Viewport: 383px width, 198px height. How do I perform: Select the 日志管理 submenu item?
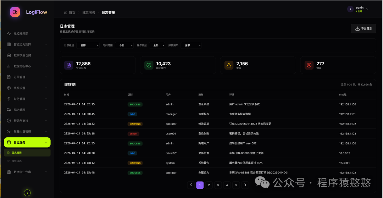click(27, 153)
